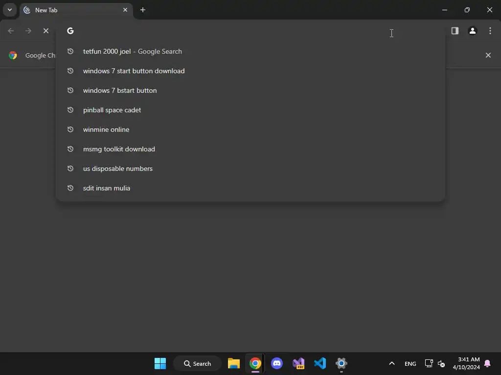The height and width of the screenshot is (375, 501).
Task: Open Settings gear from taskbar
Action: pyautogui.click(x=341, y=363)
